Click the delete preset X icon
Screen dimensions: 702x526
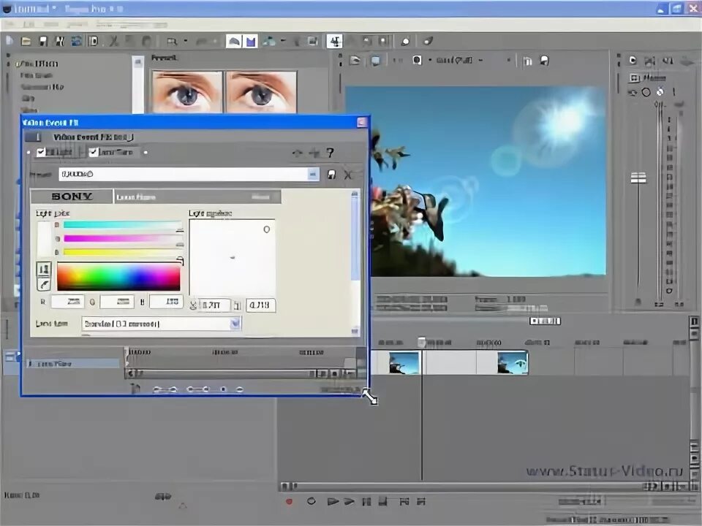(348, 175)
